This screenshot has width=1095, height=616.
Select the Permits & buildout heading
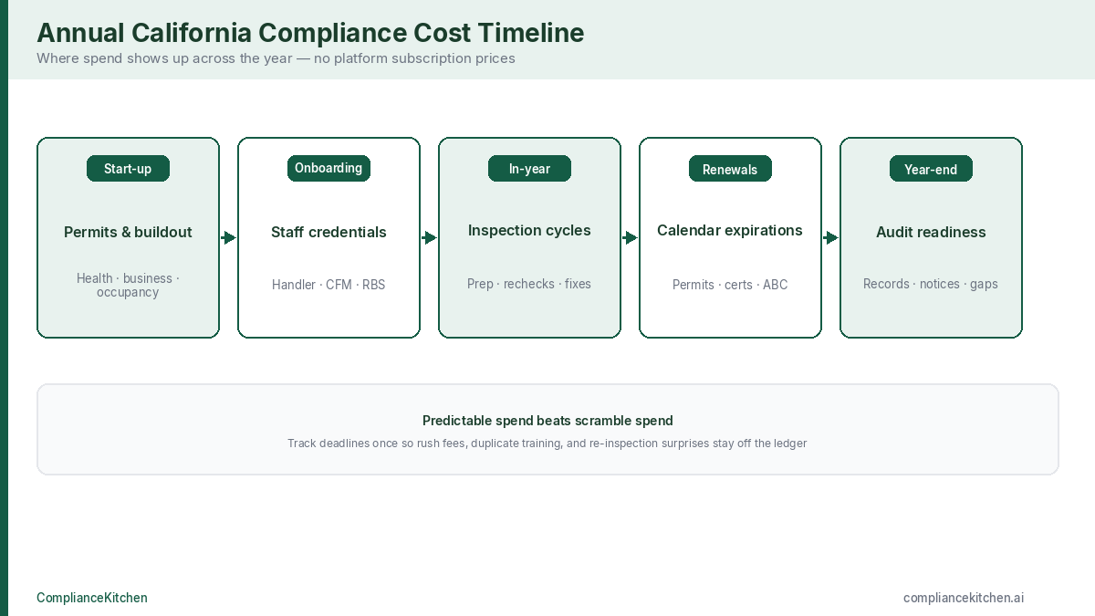tap(128, 232)
